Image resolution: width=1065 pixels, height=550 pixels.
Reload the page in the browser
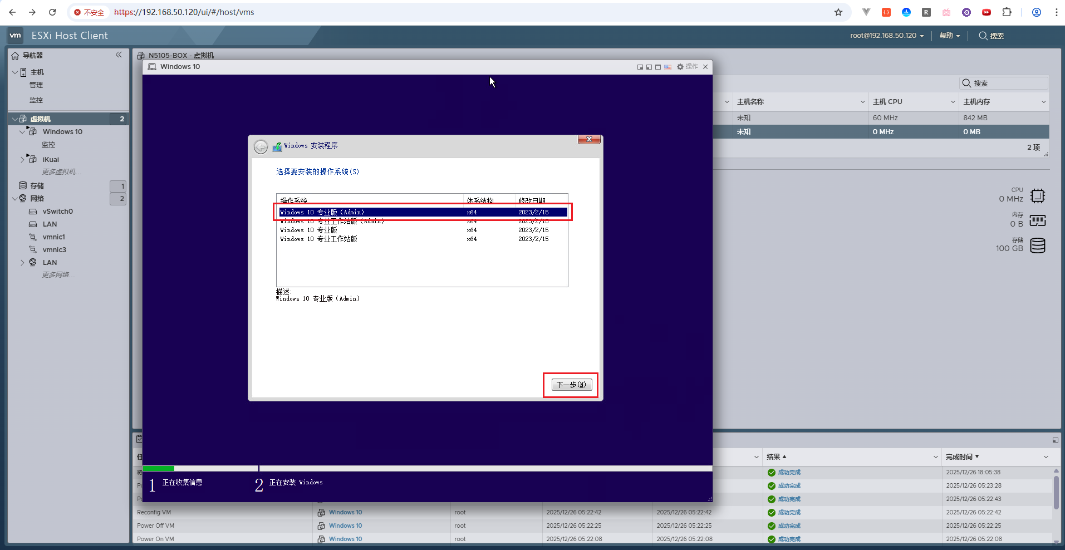pos(52,12)
